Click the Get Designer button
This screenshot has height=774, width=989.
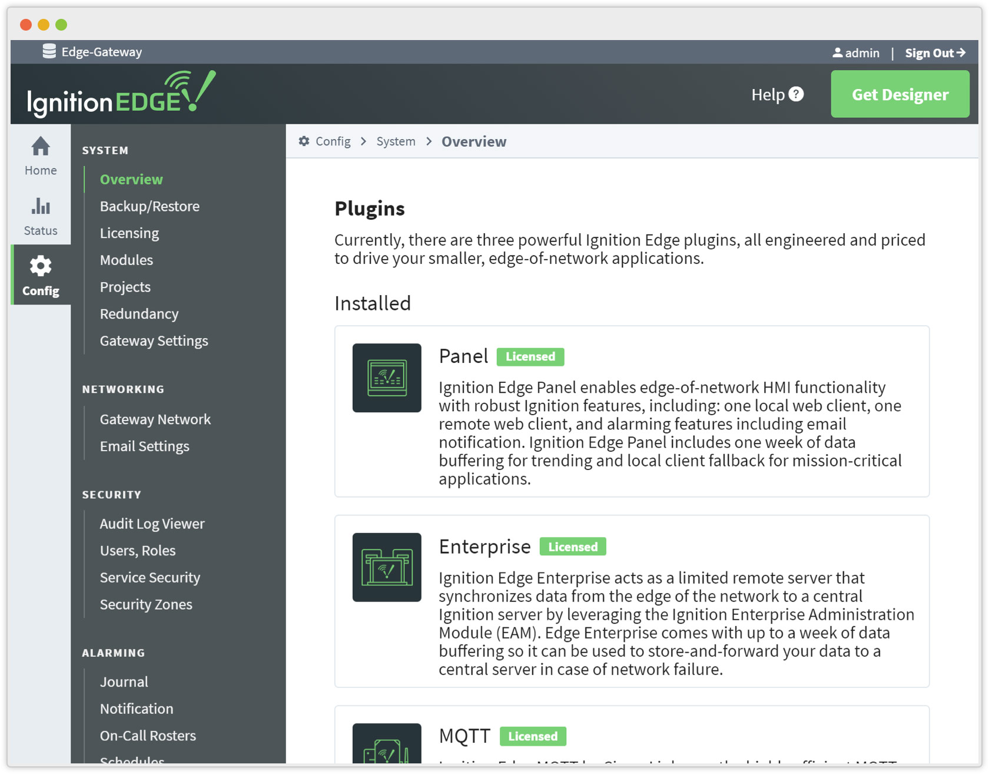point(900,94)
